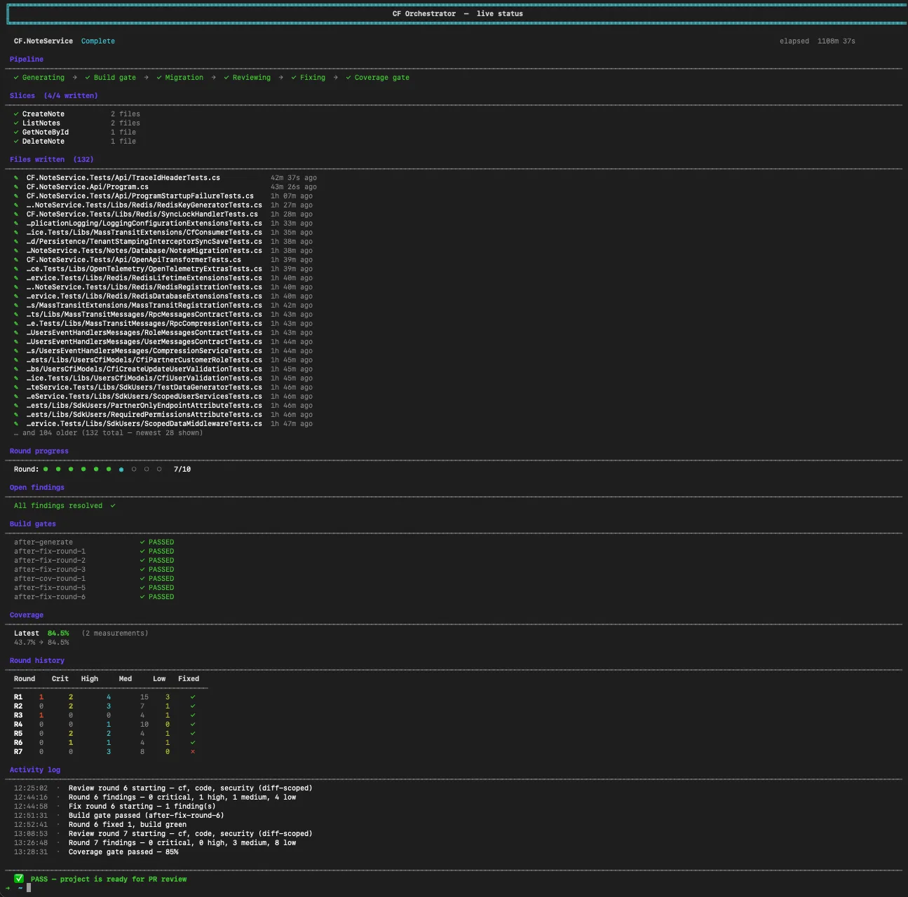The image size is (908, 897).
Task: Click the pencil icon beside TraceIdHeaderTests.cs
Action: click(x=16, y=178)
